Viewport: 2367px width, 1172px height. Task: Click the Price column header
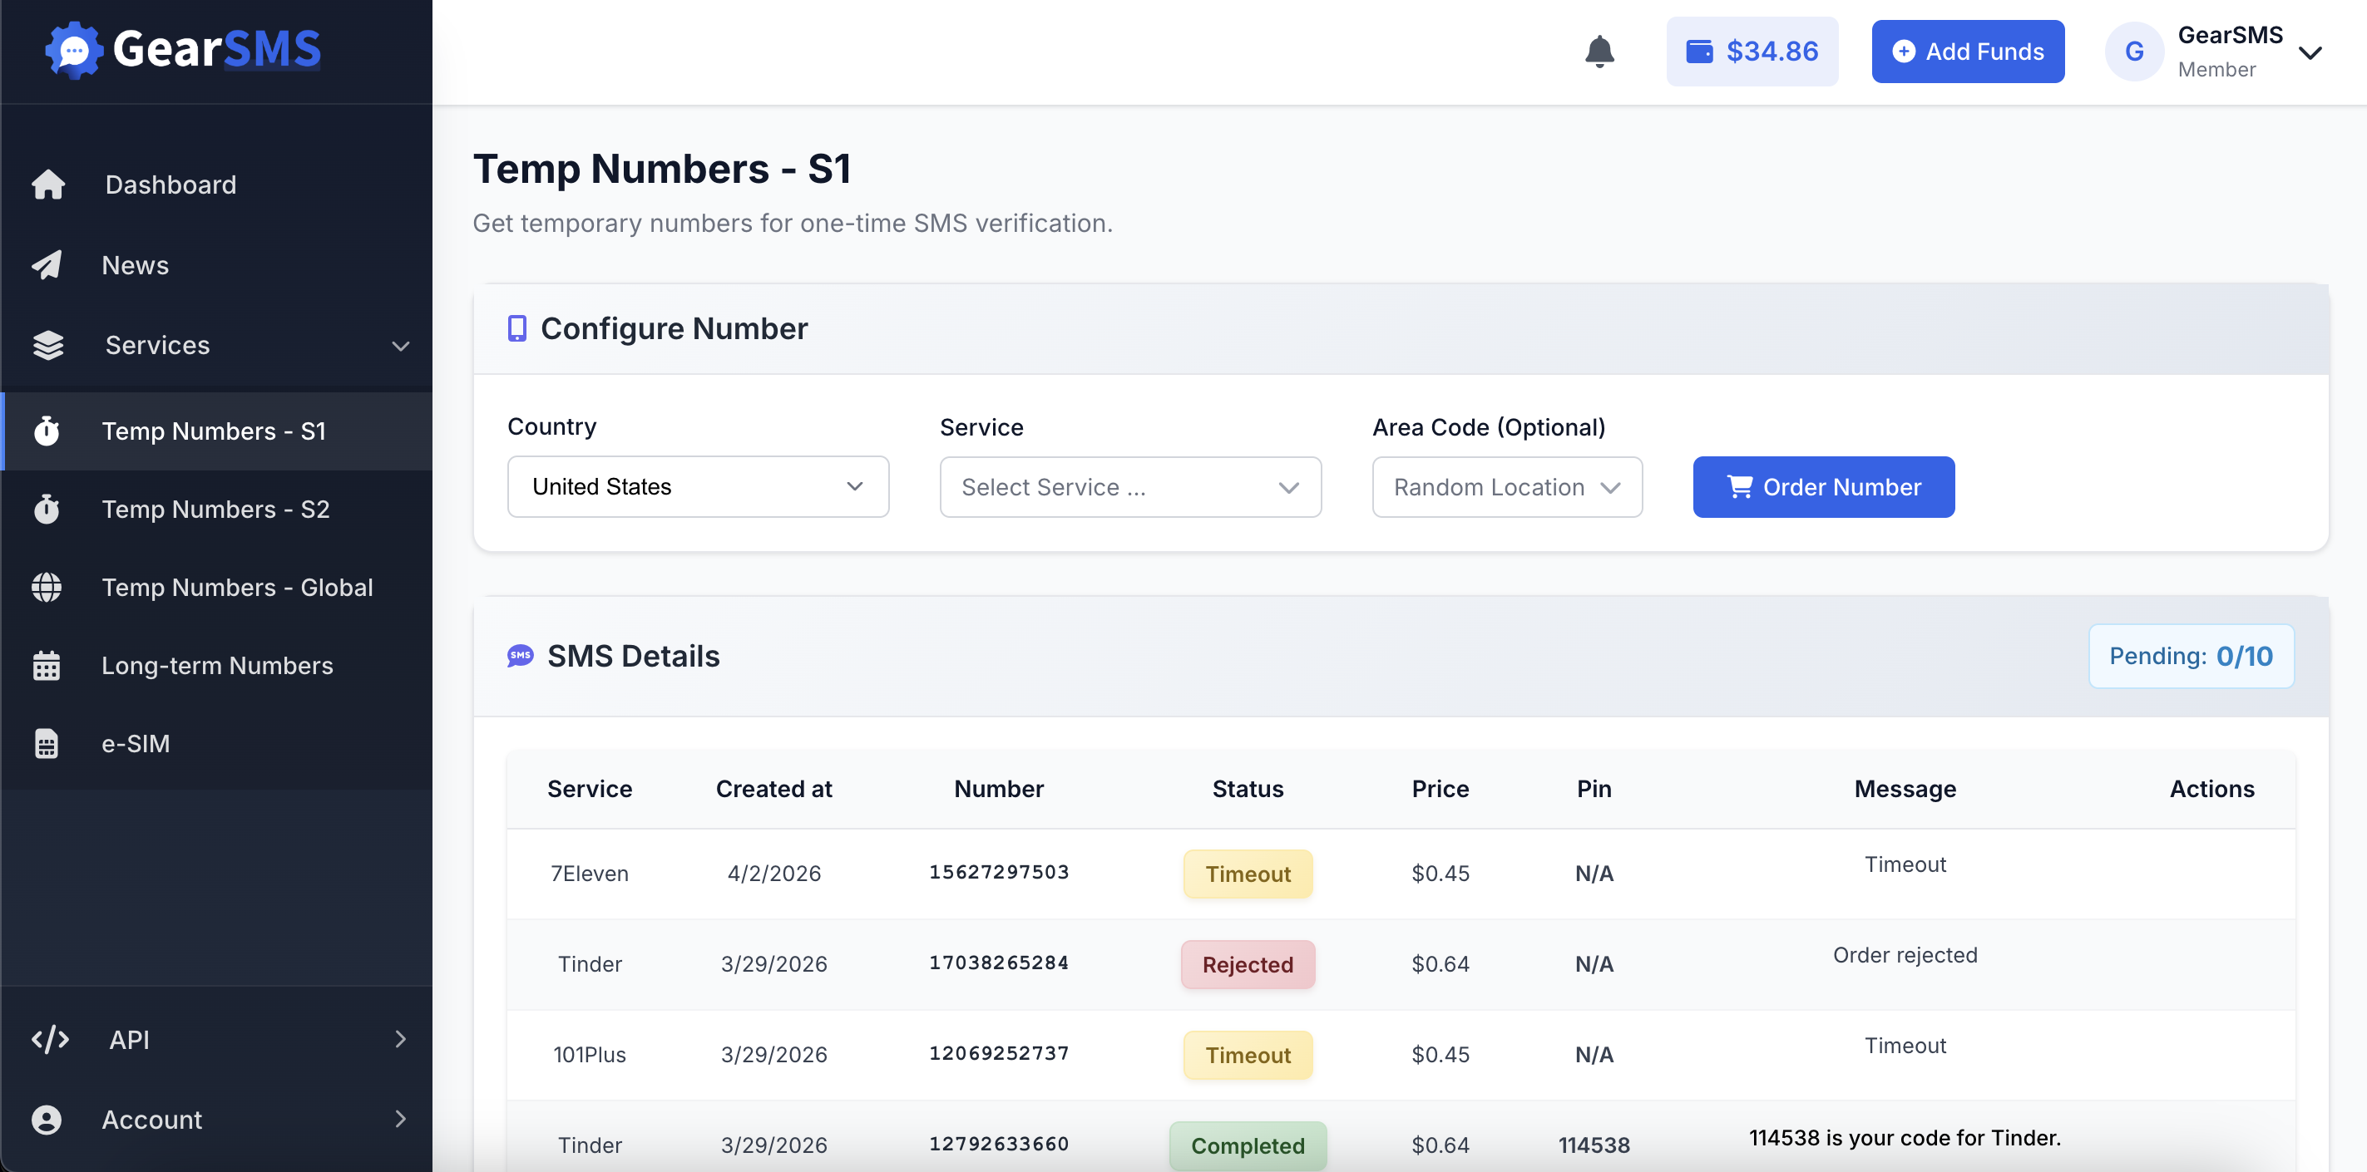(x=1440, y=789)
